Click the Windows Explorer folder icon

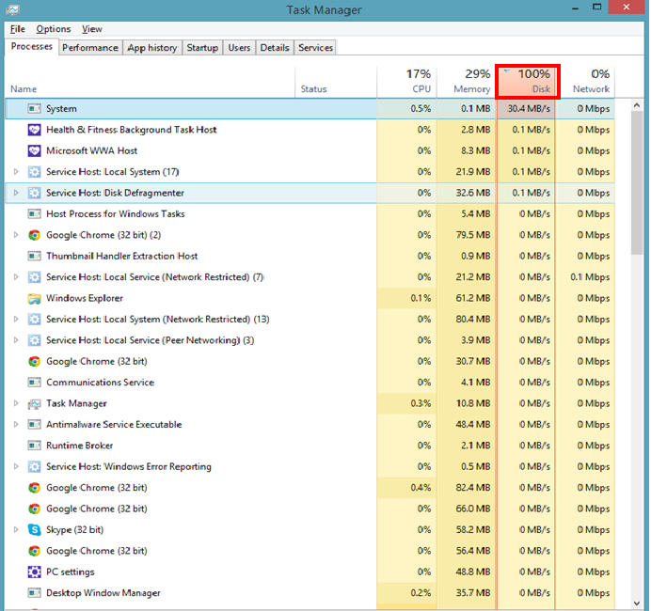pos(34,298)
